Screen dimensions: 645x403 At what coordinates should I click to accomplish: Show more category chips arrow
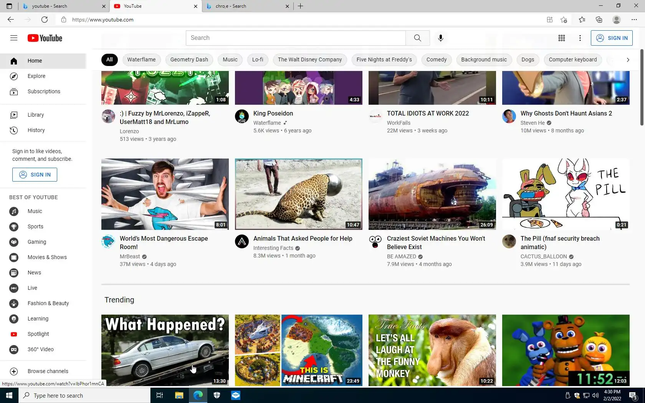click(x=628, y=59)
